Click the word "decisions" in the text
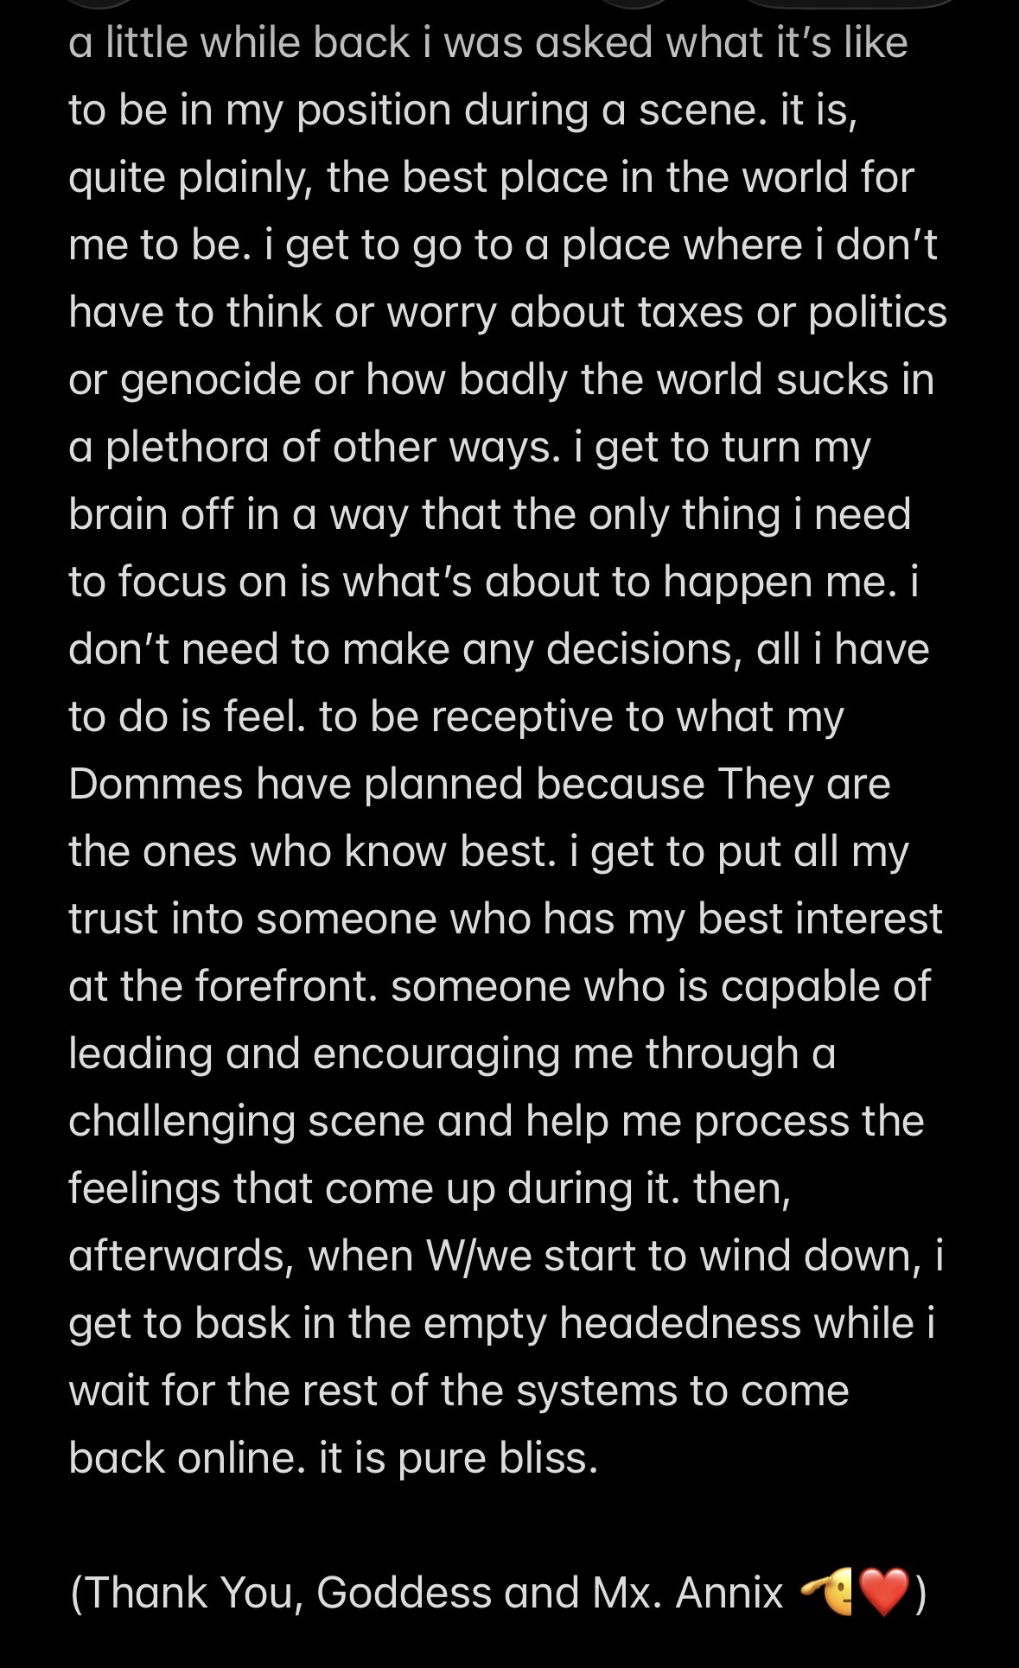Viewport: 1019px width, 1668px height. tap(642, 649)
